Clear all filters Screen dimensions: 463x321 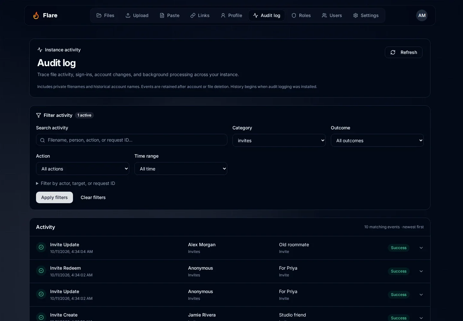(x=93, y=197)
